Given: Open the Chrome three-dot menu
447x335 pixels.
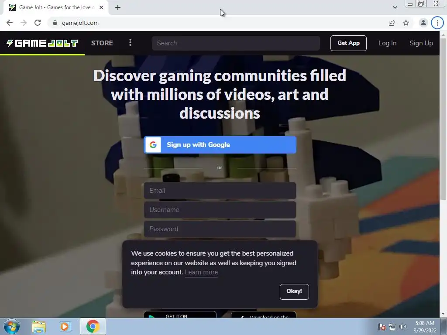Looking at the screenshot, I should (x=437, y=23).
